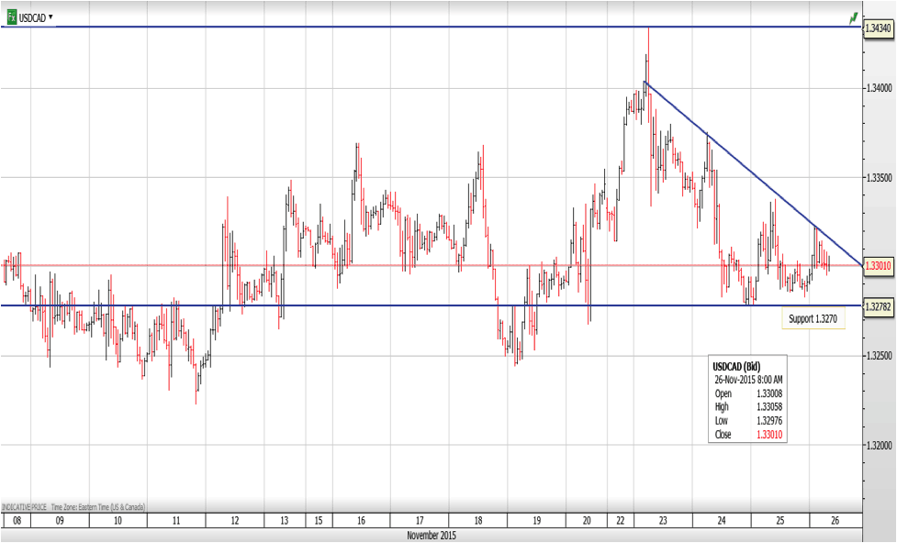Click the Support 1.3270 annotation label
The width and height of the screenshot is (897, 543).
click(813, 318)
